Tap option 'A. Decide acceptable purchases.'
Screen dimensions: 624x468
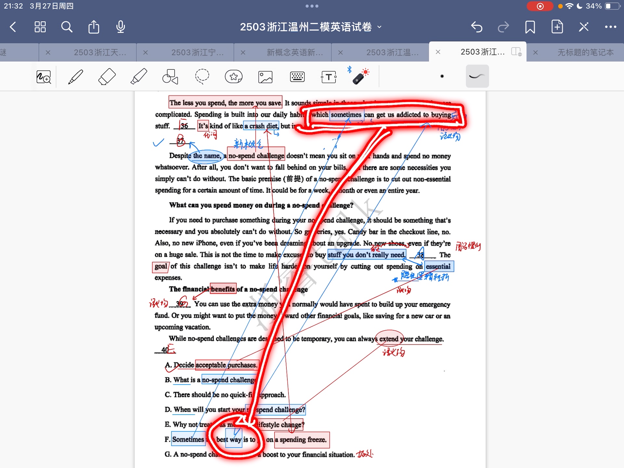coord(211,365)
